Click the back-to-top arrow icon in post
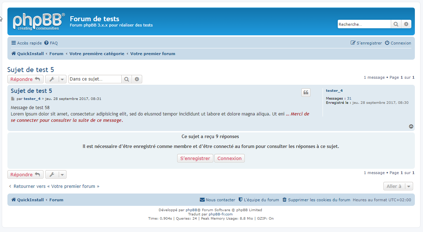The width and height of the screenshot is (423, 232). (411, 126)
